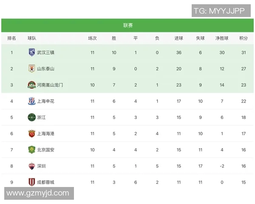This screenshot has width=255, height=204.
Task: Click the Chengdu Rongcheng team logo
Action: pyautogui.click(x=31, y=182)
